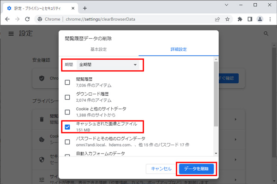
Task: Expand the site settings row arrow behind dialog
Action: pyautogui.click(x=235, y=180)
